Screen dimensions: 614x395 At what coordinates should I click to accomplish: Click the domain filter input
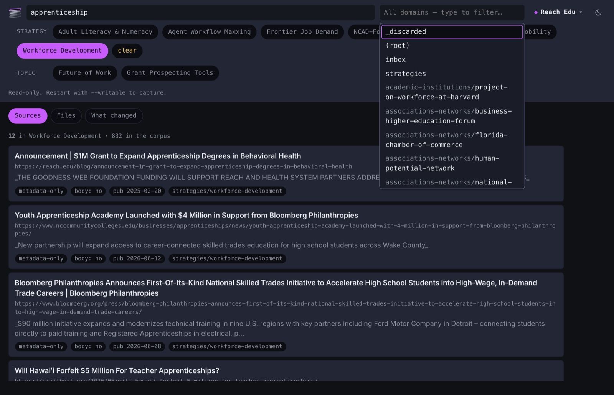(x=452, y=12)
